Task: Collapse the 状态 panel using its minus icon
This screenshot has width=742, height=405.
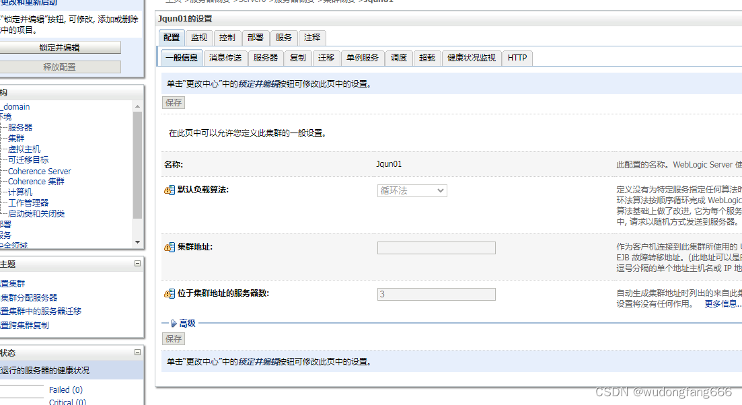Action: [138, 353]
